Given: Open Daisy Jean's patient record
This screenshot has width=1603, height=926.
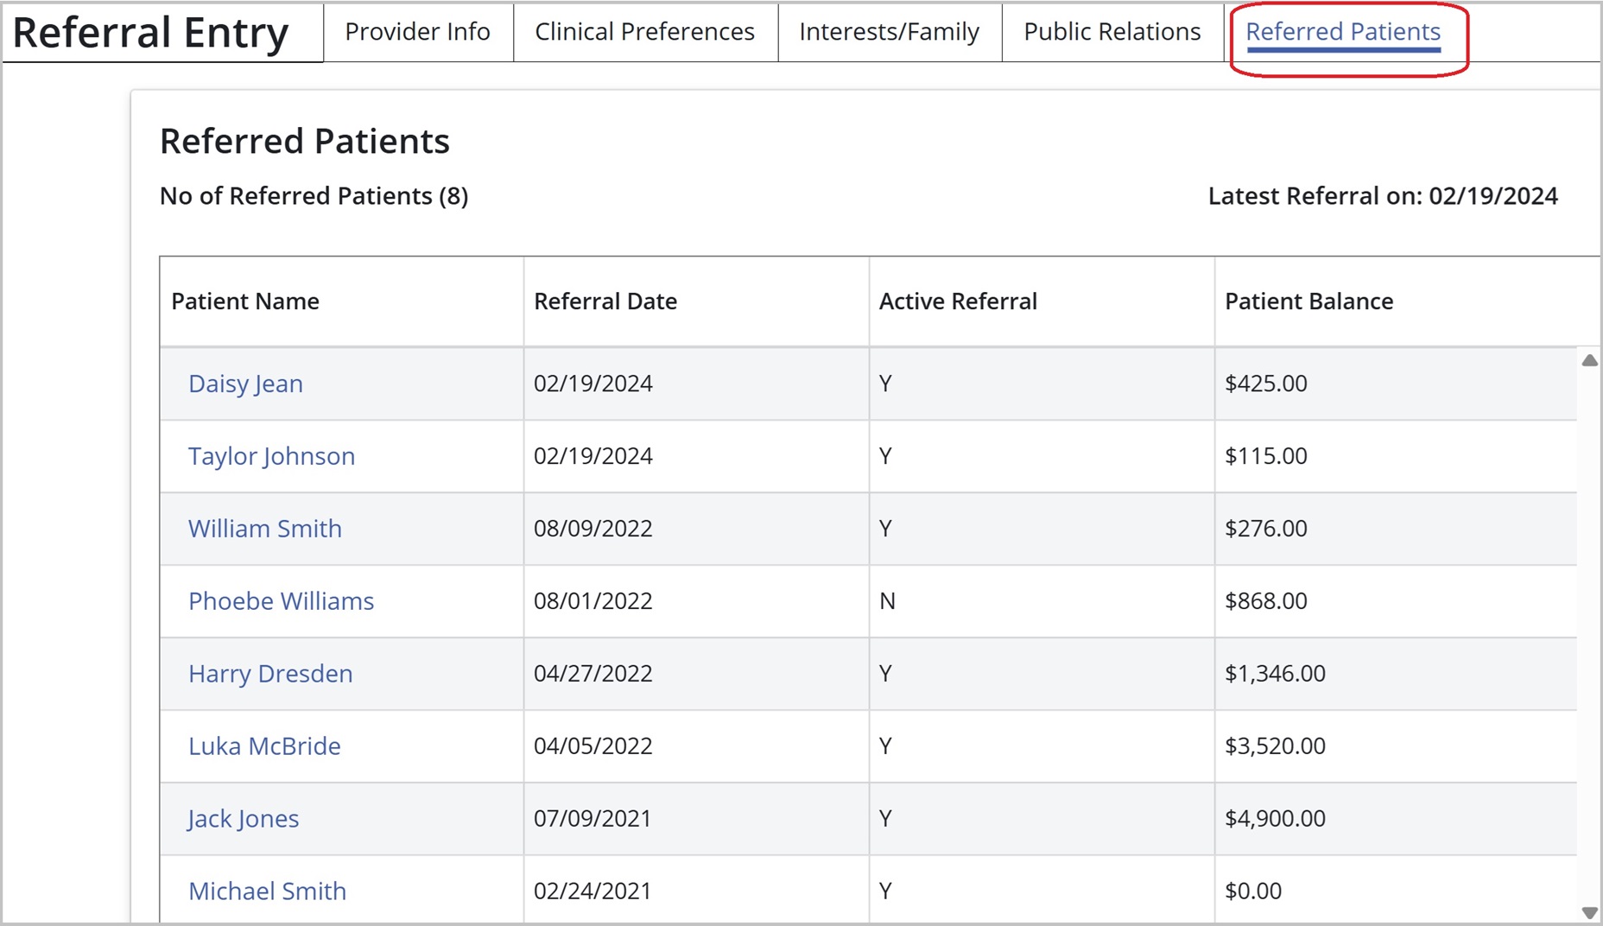Looking at the screenshot, I should [x=245, y=384].
